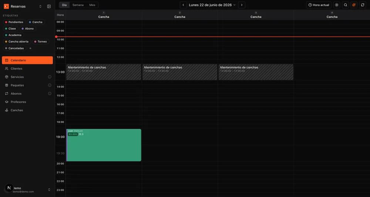This screenshot has width=370, height=197.
Task: Go to previous day arrow
Action: (x=184, y=5)
